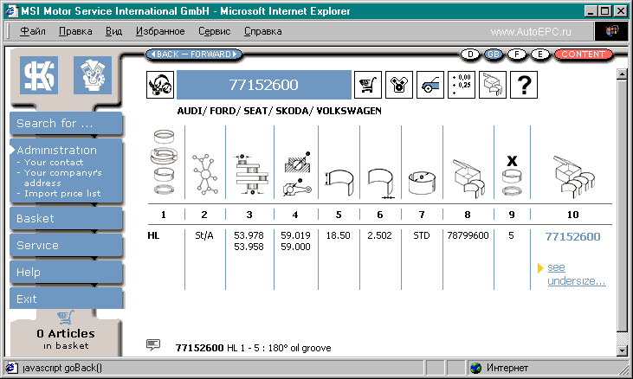Open Search for ... in sidebar
633x379 pixels.
click(66, 124)
